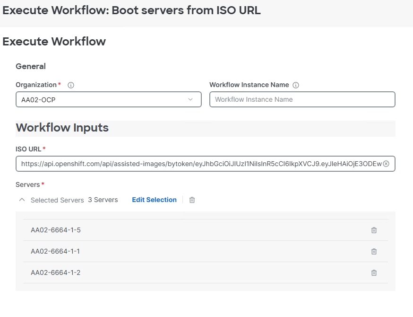Remove server AA02-6664-1-1 with trash icon
The width and height of the screenshot is (413, 317).
coord(374,251)
